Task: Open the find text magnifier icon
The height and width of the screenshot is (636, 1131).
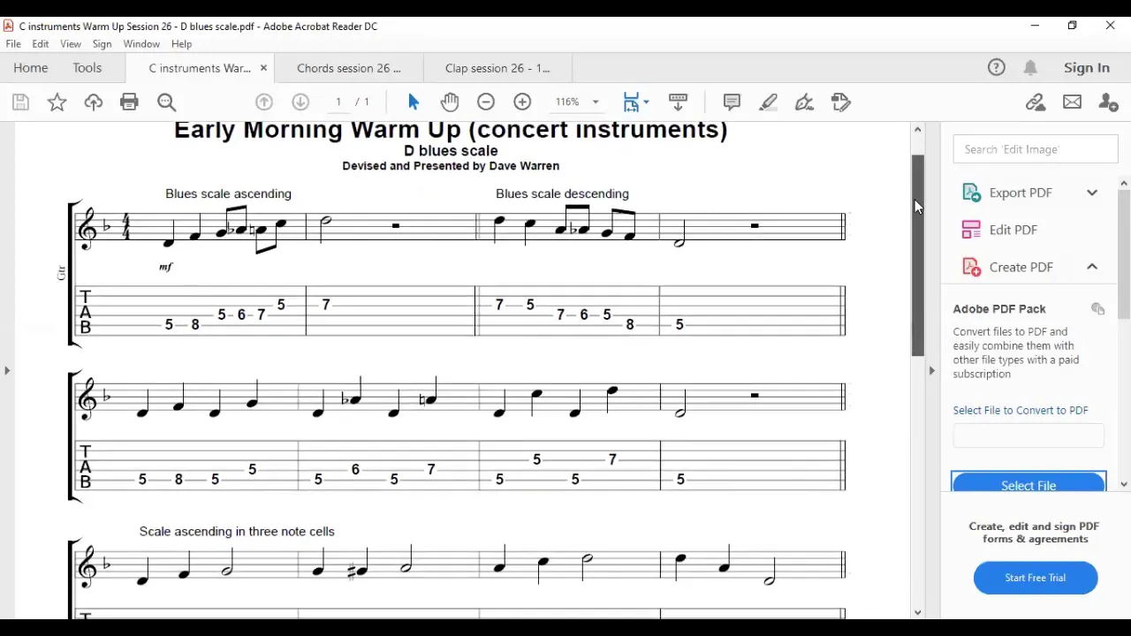Action: click(x=166, y=102)
